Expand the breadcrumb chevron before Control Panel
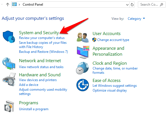Screen dimensions: 167x115 click(x=19, y=5)
